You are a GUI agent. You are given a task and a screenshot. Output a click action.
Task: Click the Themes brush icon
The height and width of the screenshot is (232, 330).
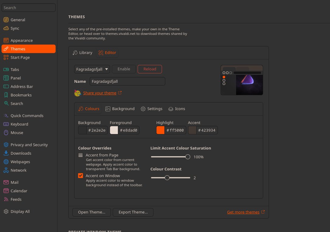tap(6, 49)
